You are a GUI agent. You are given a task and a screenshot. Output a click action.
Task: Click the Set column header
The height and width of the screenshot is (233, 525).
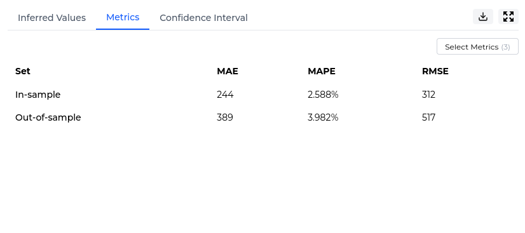[23, 71]
